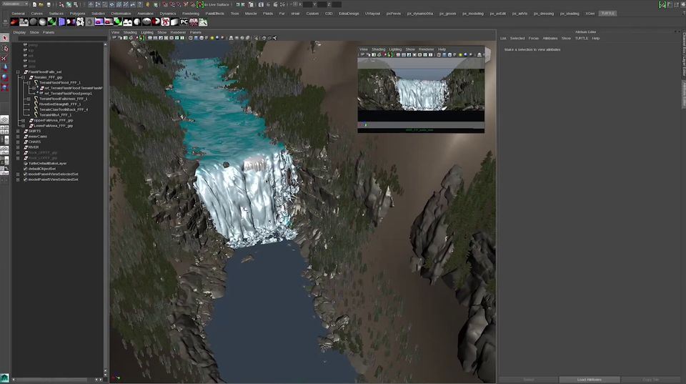Select TerrainFlashFlood_FFF_1 in outliner

60,82
